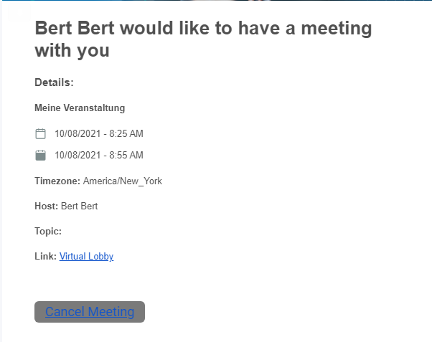Select the 10/08/2021 date in the start row

coord(78,133)
